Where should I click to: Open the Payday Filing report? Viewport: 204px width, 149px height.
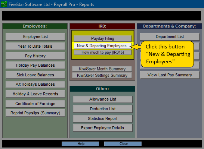(x=103, y=38)
